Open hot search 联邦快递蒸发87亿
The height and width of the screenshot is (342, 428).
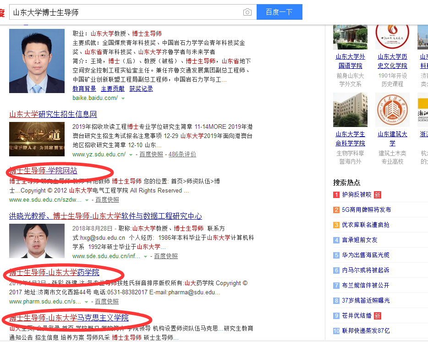click(366, 331)
